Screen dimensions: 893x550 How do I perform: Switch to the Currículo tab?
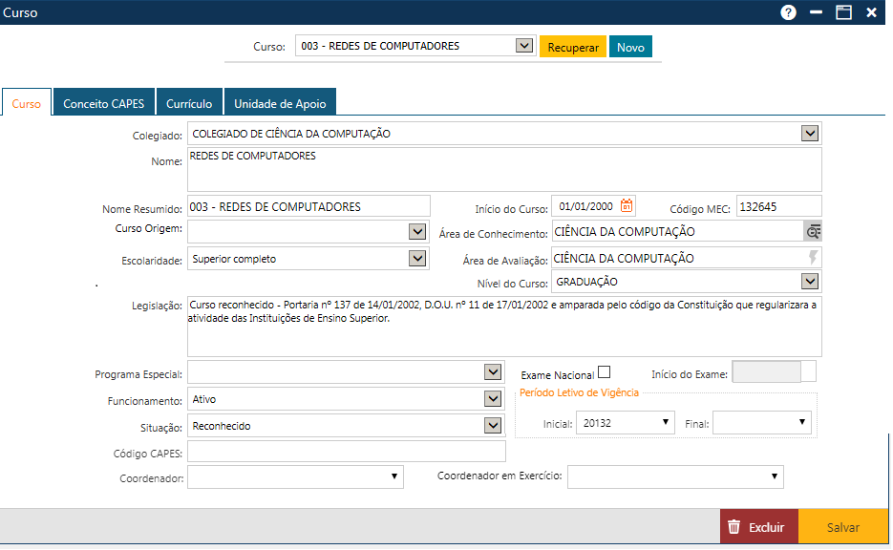click(189, 103)
